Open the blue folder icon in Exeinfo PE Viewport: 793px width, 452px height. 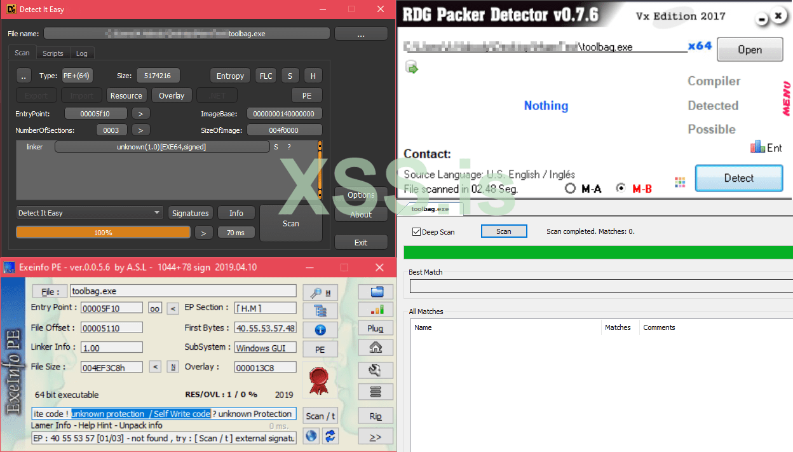[x=376, y=292]
